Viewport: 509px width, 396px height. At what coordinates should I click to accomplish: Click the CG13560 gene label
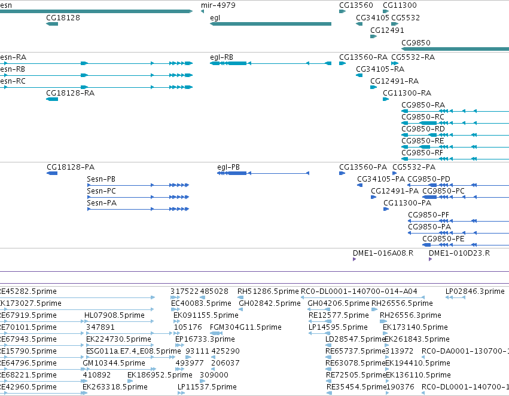tap(356, 5)
